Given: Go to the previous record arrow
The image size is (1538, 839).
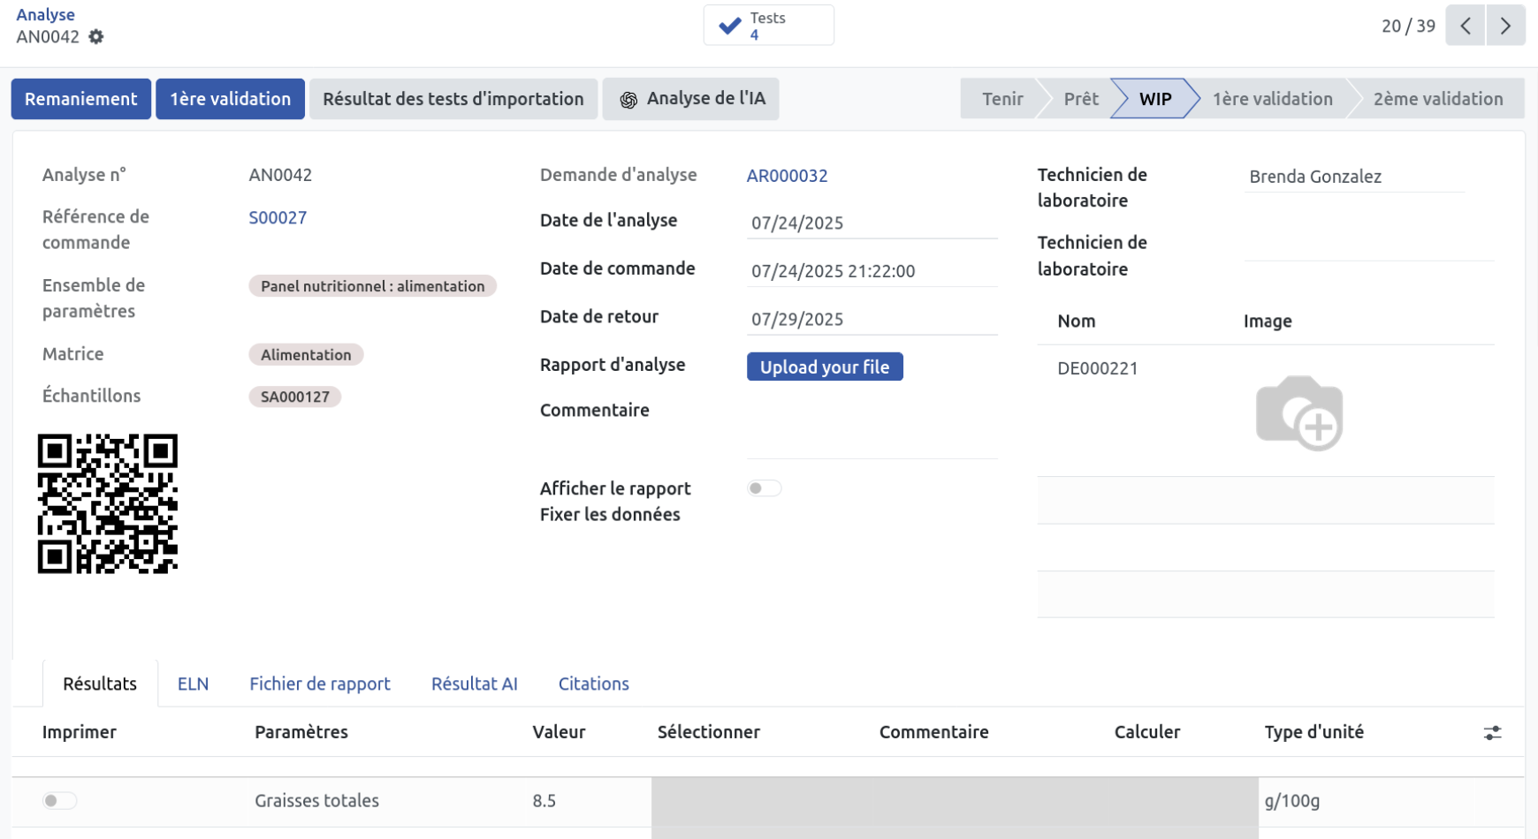Looking at the screenshot, I should pyautogui.click(x=1465, y=26).
